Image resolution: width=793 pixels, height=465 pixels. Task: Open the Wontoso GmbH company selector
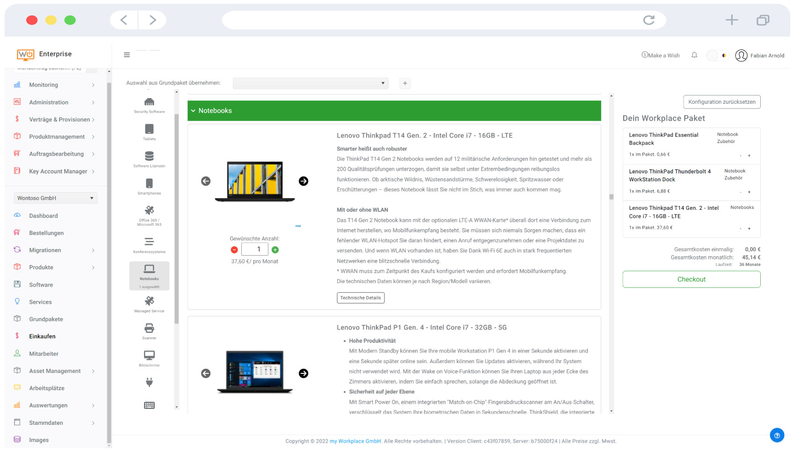tap(55, 198)
